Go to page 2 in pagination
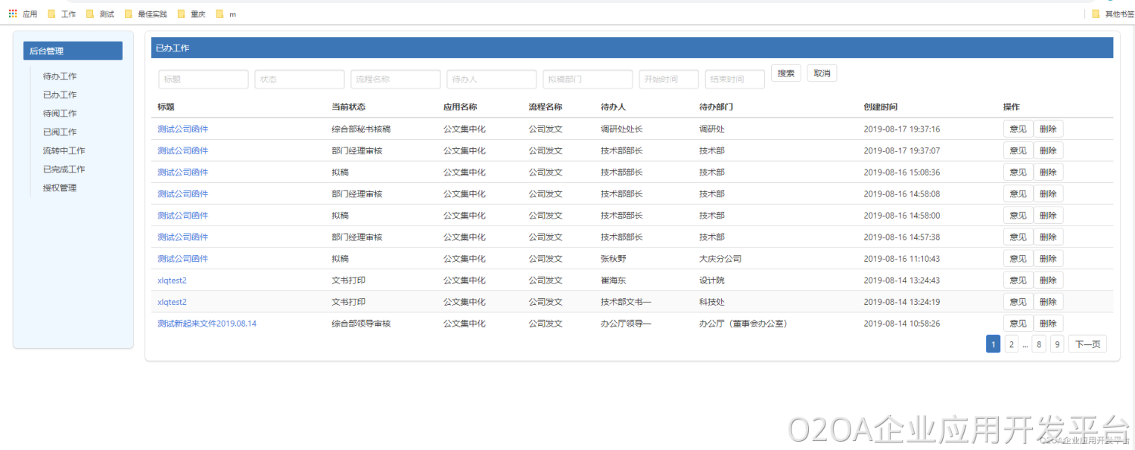Image resolution: width=1135 pixels, height=450 pixels. click(x=1011, y=345)
